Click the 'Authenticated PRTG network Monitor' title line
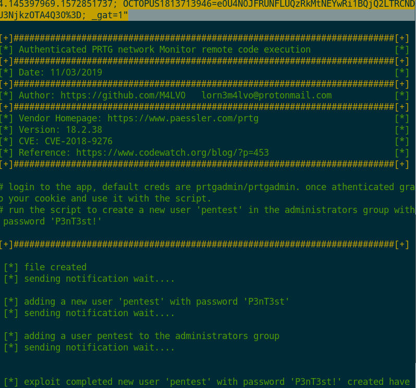Screen dimensions: 416x388 [x=164, y=49]
